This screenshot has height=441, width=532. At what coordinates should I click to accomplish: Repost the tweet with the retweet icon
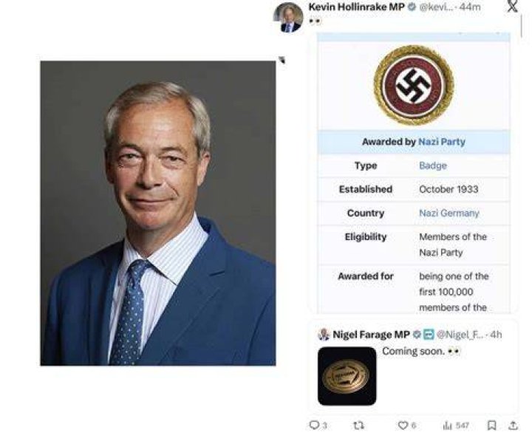(358, 425)
